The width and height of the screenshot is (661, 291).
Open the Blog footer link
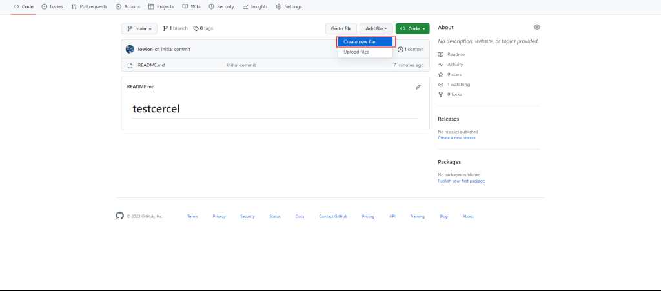[x=443, y=216]
